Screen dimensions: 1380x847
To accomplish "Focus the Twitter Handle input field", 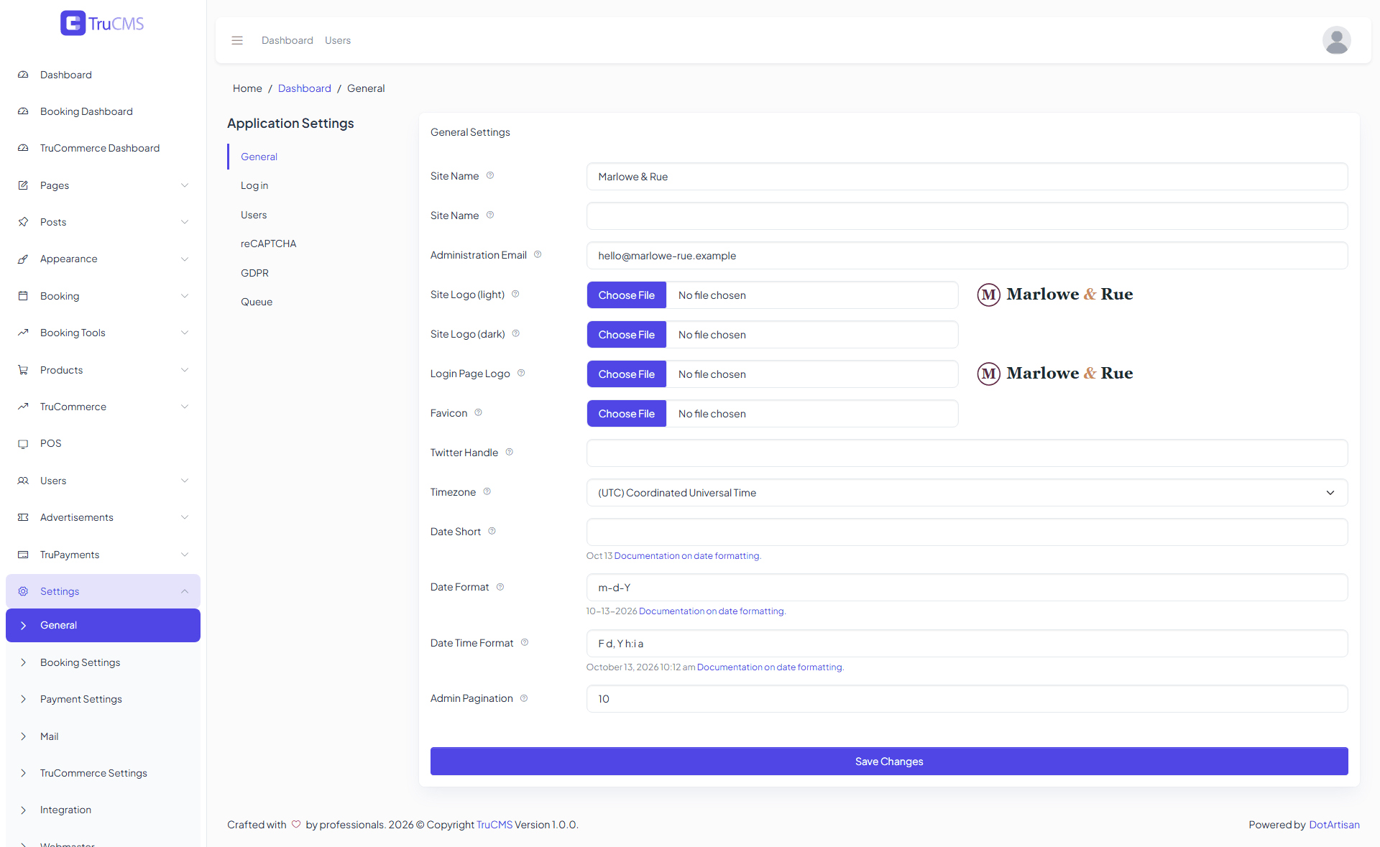I will (x=967, y=453).
